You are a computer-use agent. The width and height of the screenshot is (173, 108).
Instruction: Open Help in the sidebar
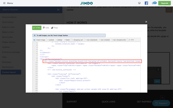pos(4,57)
